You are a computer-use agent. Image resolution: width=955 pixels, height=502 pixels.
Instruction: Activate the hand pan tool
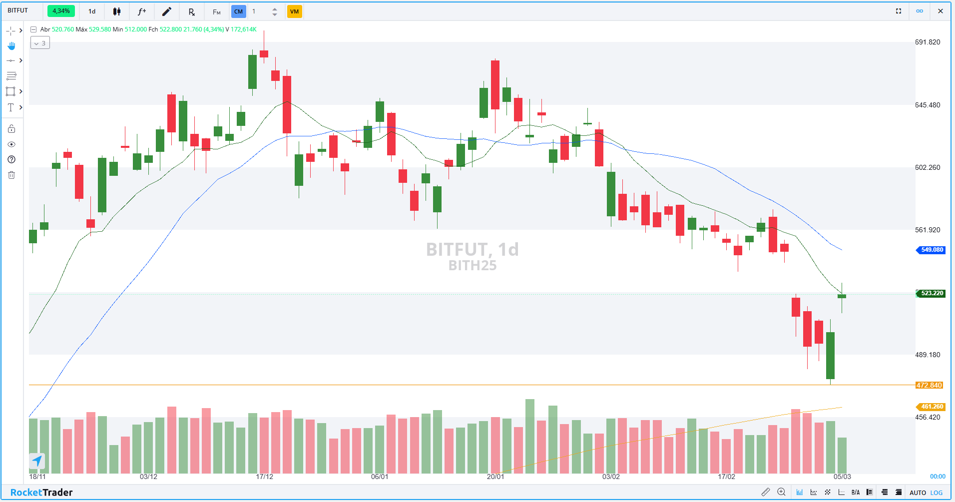pos(11,46)
